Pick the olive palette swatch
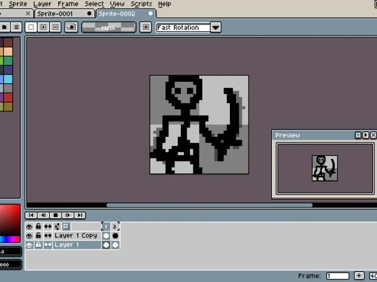Image resolution: width=377 pixels, height=282 pixels. (8, 107)
